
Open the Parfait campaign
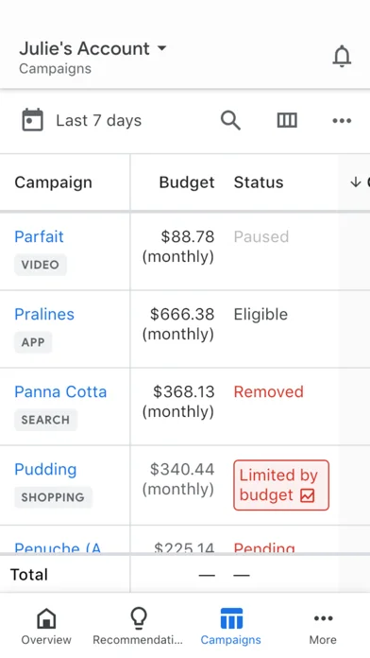pyautogui.click(x=39, y=236)
